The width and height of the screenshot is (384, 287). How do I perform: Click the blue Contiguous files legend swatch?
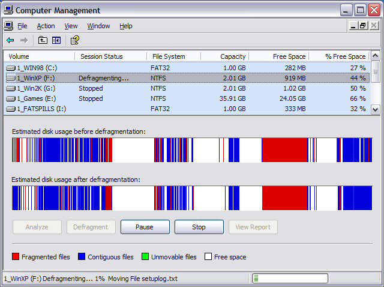click(82, 256)
